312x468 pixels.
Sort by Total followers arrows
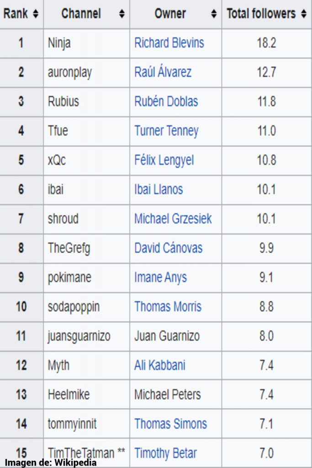pyautogui.click(x=304, y=14)
